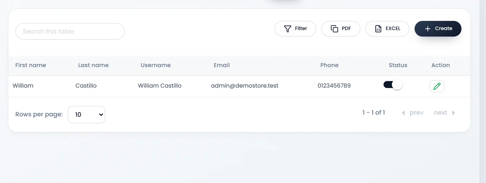486x183 pixels.
Task: Click the Username column header
Action: [x=156, y=65]
